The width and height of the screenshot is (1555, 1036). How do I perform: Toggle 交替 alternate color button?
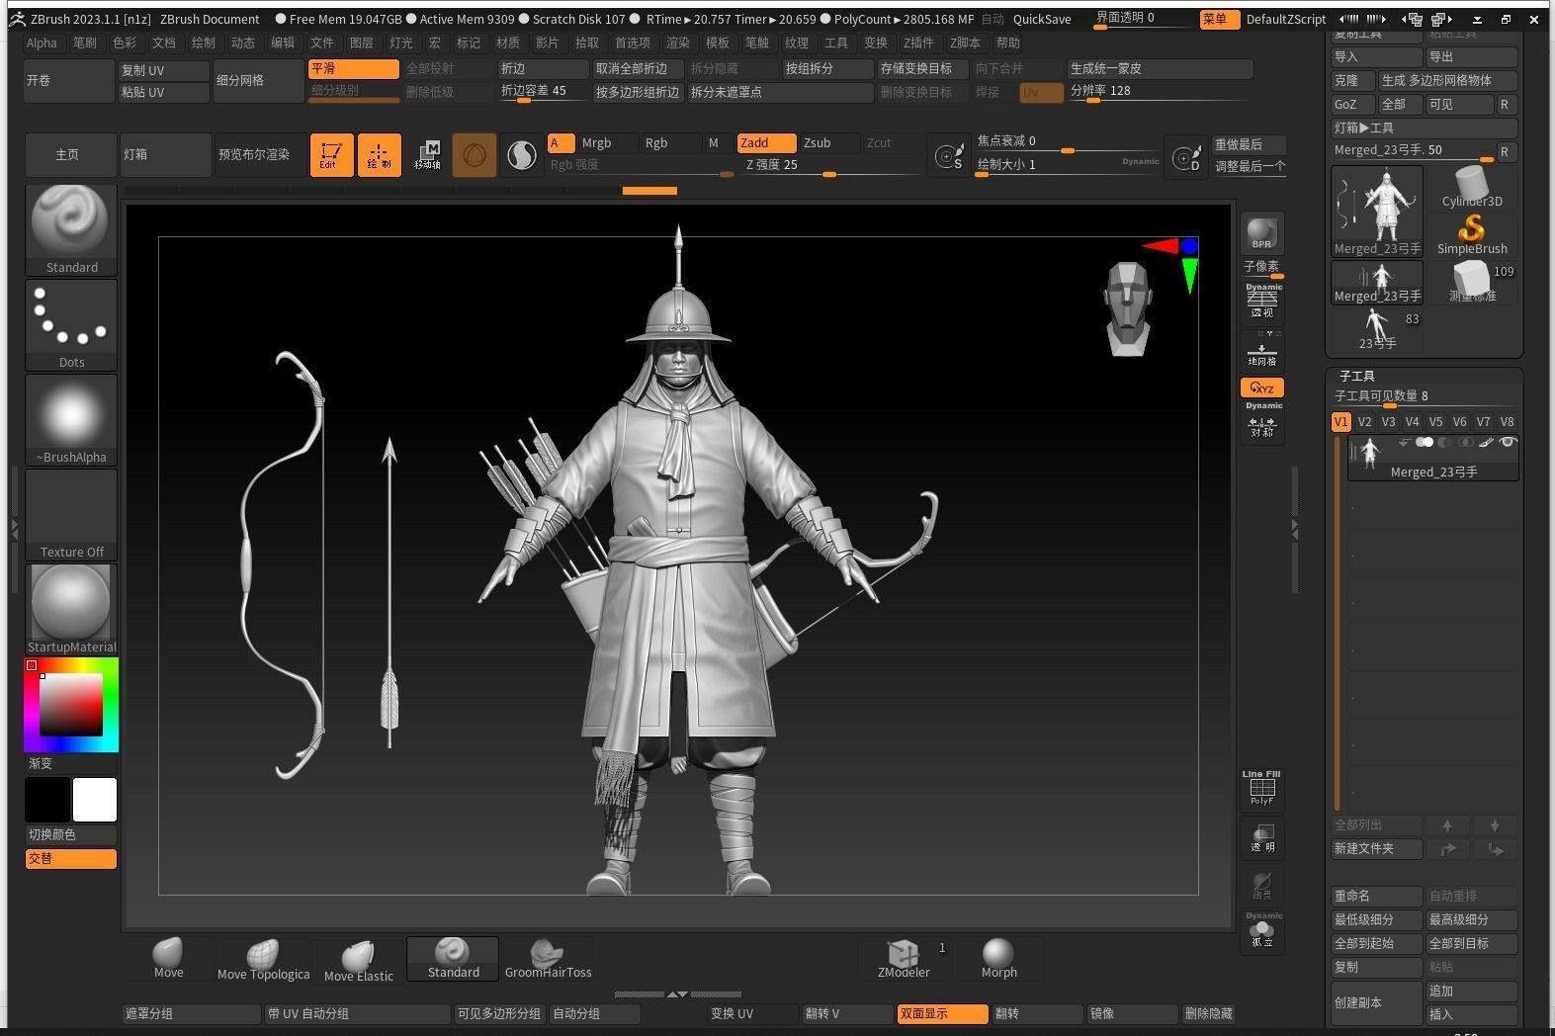tap(71, 859)
